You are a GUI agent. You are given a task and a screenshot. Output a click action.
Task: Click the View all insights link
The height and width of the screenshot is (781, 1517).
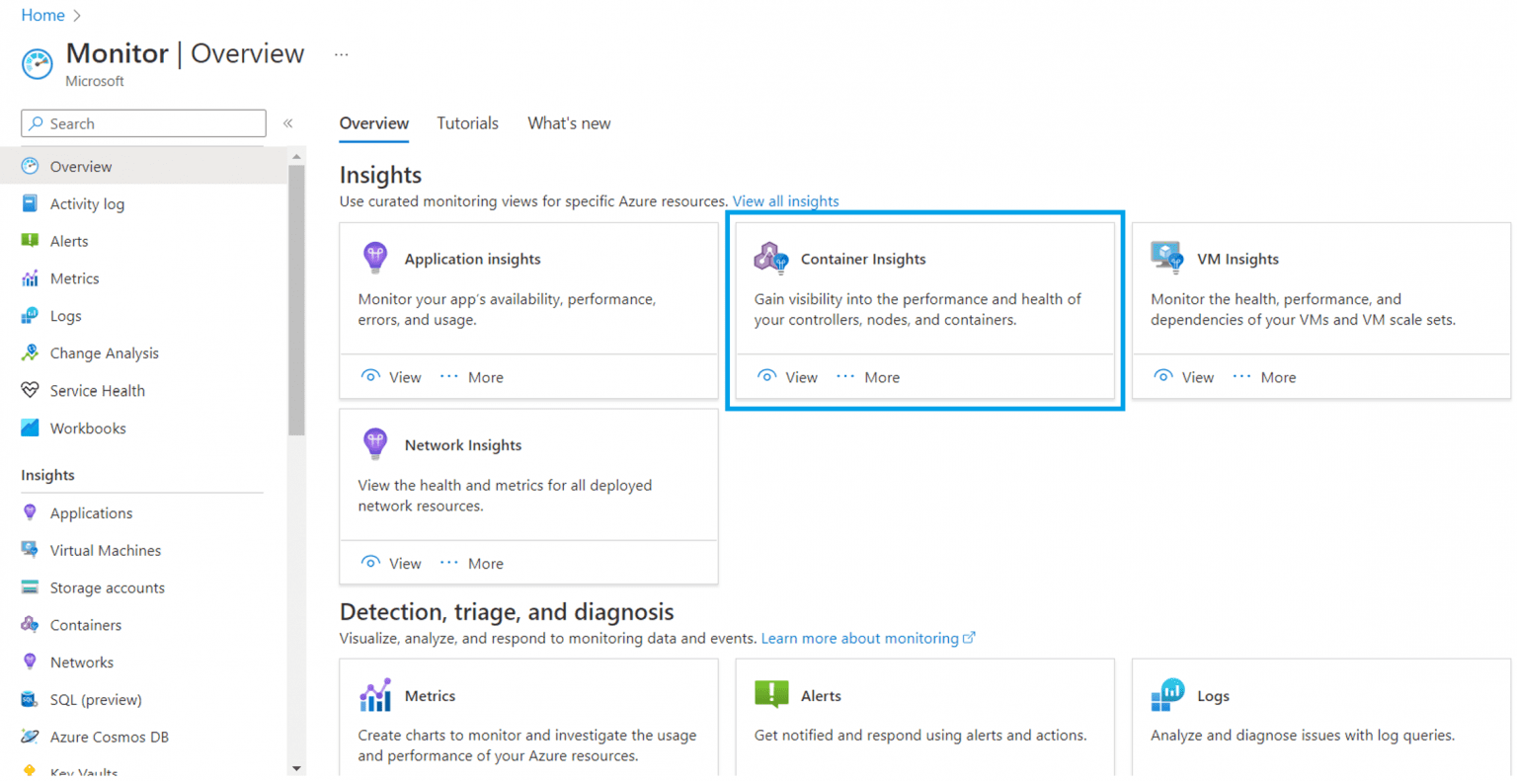785,201
